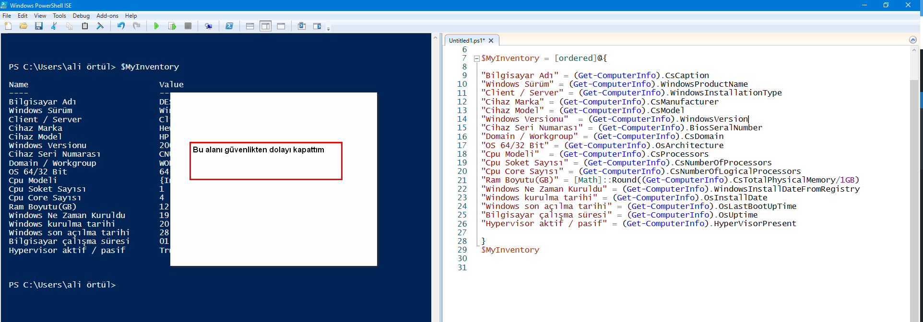The height and width of the screenshot is (322, 923).
Task: Expand the toolbar overflow options arrow
Action: [x=329, y=29]
